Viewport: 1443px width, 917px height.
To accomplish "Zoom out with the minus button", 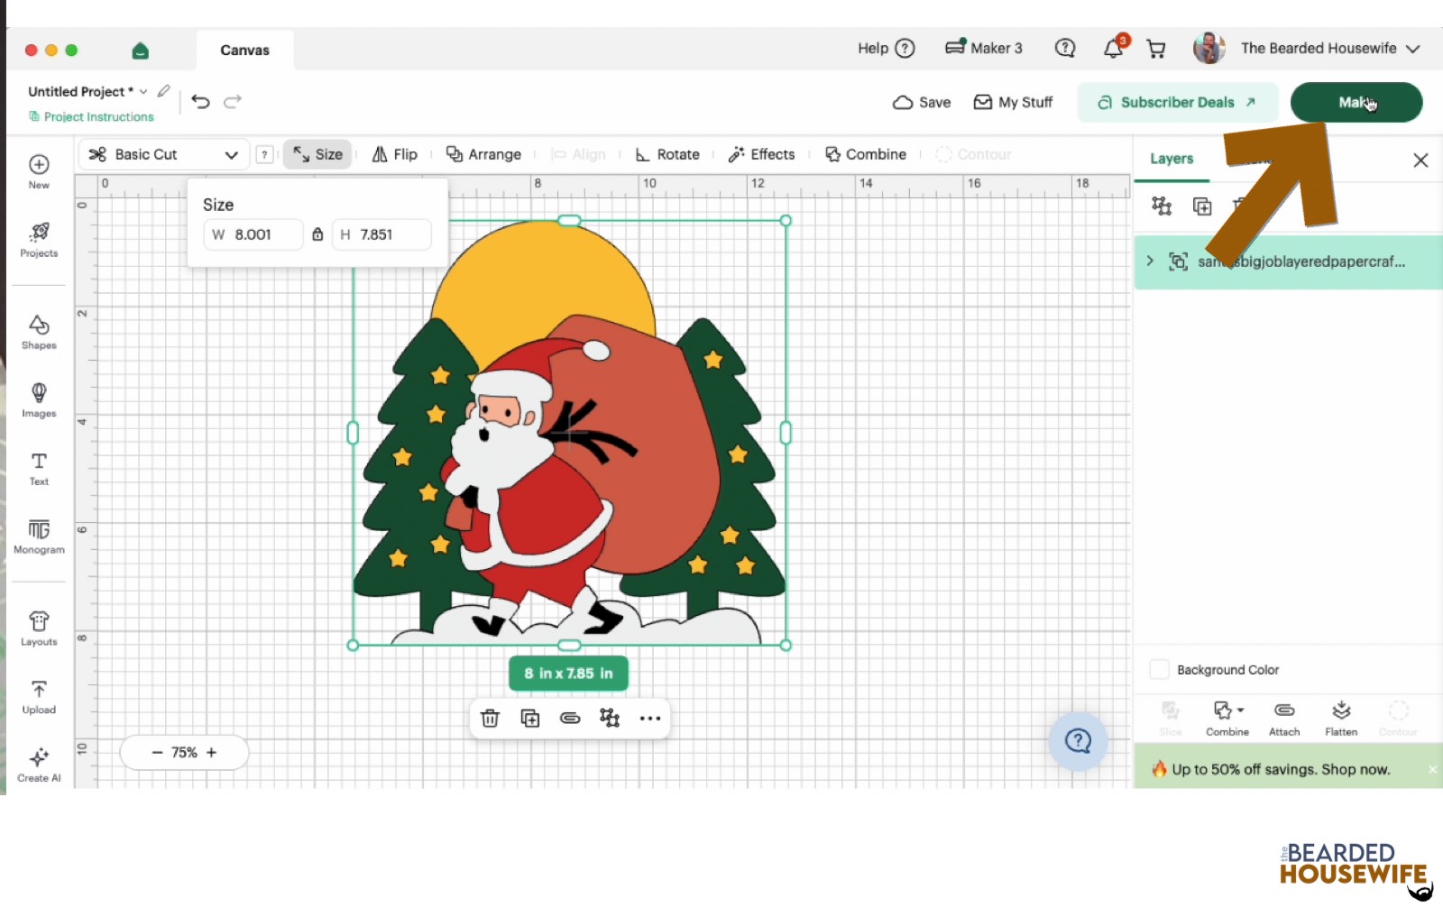I will (157, 752).
